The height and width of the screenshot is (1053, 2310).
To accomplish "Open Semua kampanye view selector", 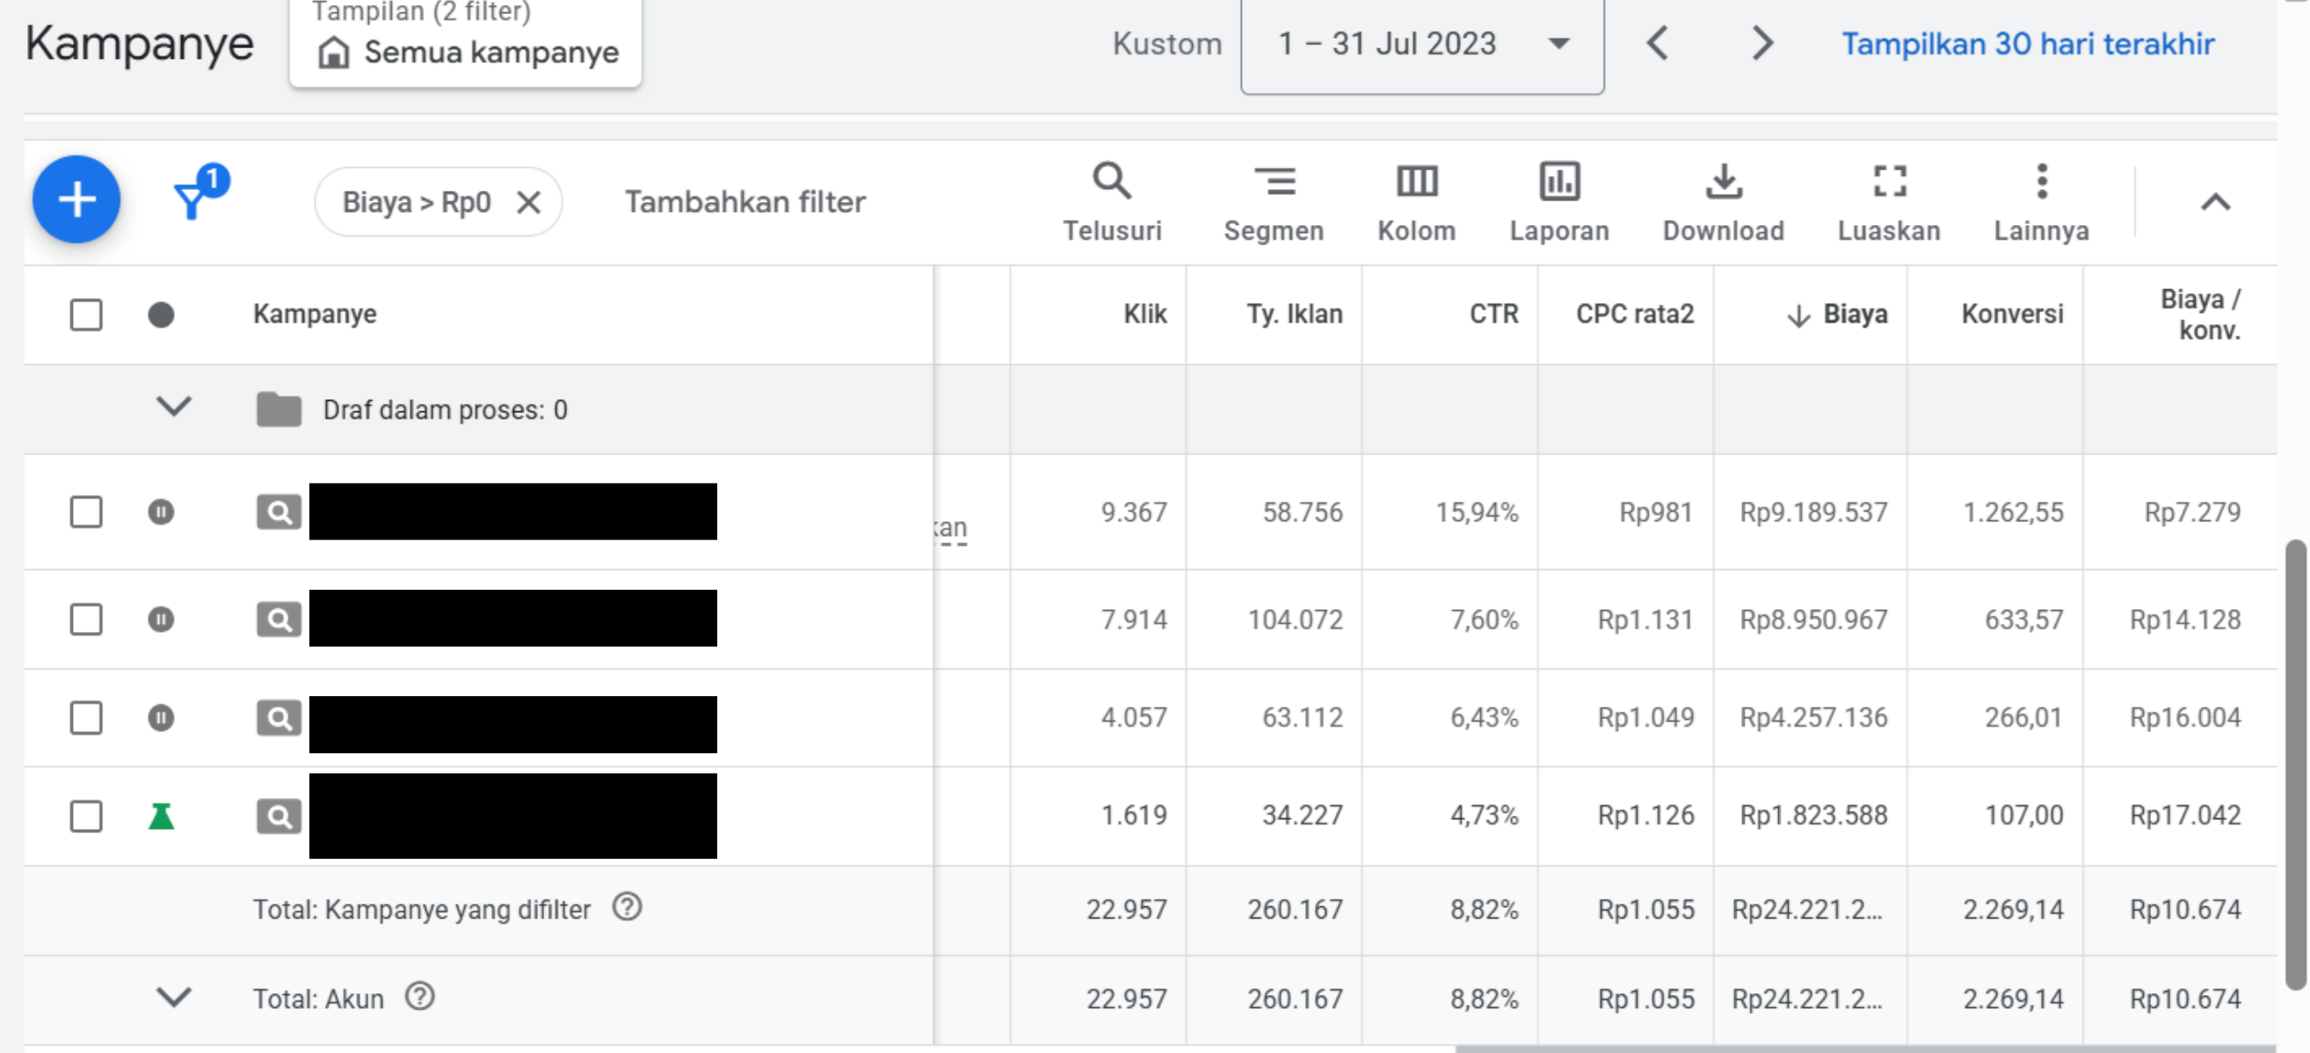I will pyautogui.click(x=465, y=43).
